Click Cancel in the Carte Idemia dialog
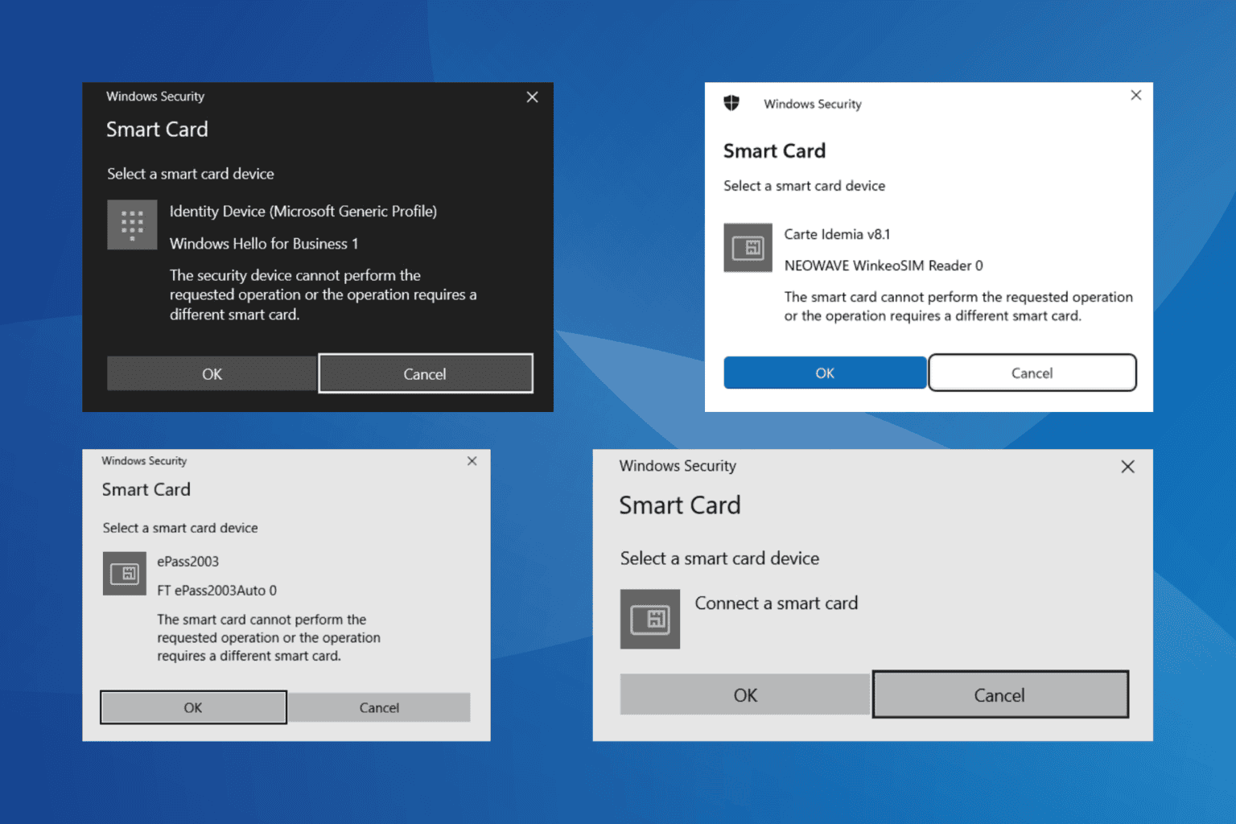 pyautogui.click(x=1032, y=373)
